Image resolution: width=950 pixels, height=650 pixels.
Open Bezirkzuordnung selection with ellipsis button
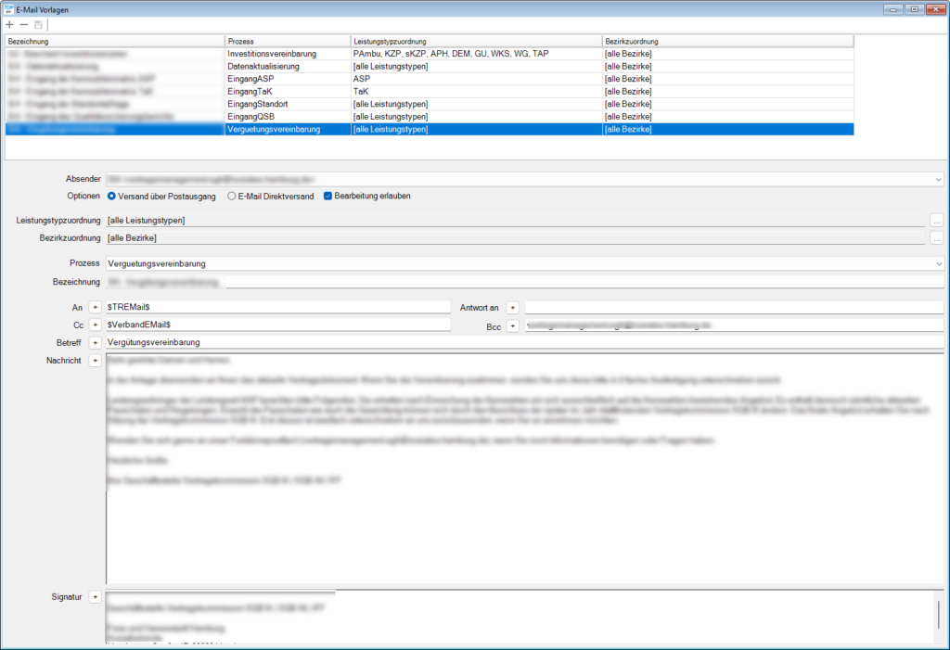coord(937,238)
